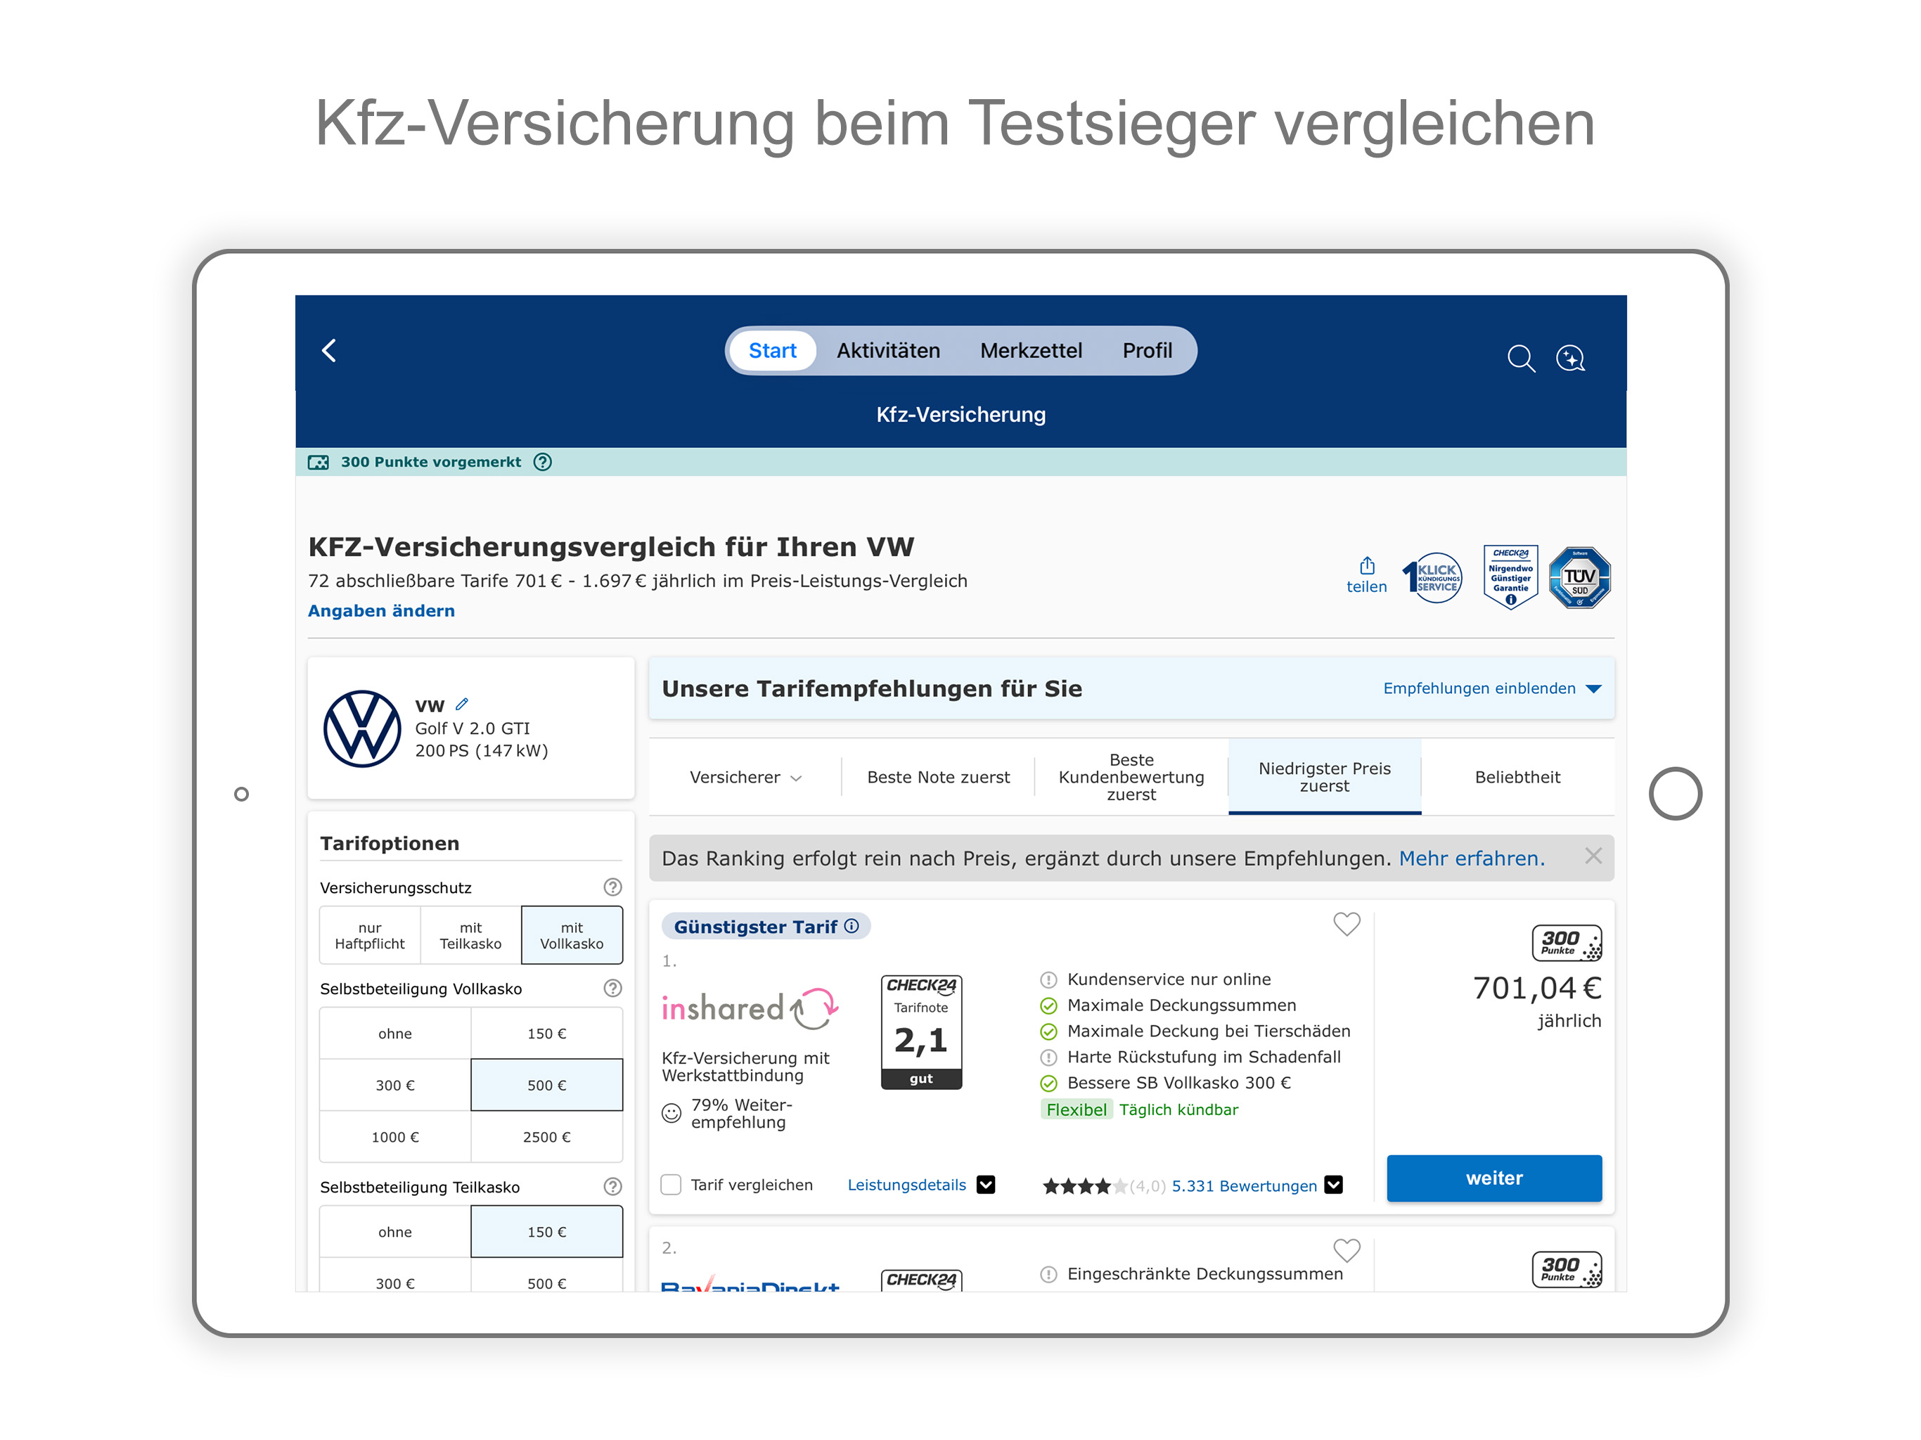
Task: Switch to the Merkzettel tab
Action: coord(1032,350)
